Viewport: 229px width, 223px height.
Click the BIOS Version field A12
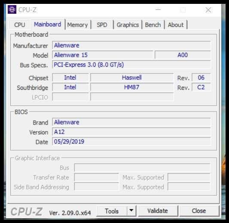[131, 132]
